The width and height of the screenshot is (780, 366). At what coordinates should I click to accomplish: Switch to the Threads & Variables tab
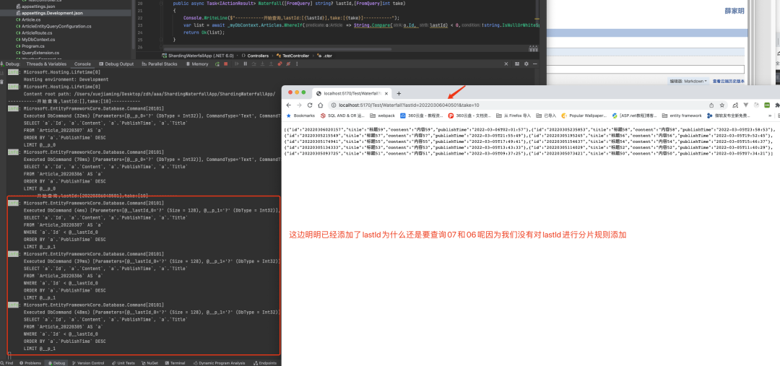[x=45, y=64]
